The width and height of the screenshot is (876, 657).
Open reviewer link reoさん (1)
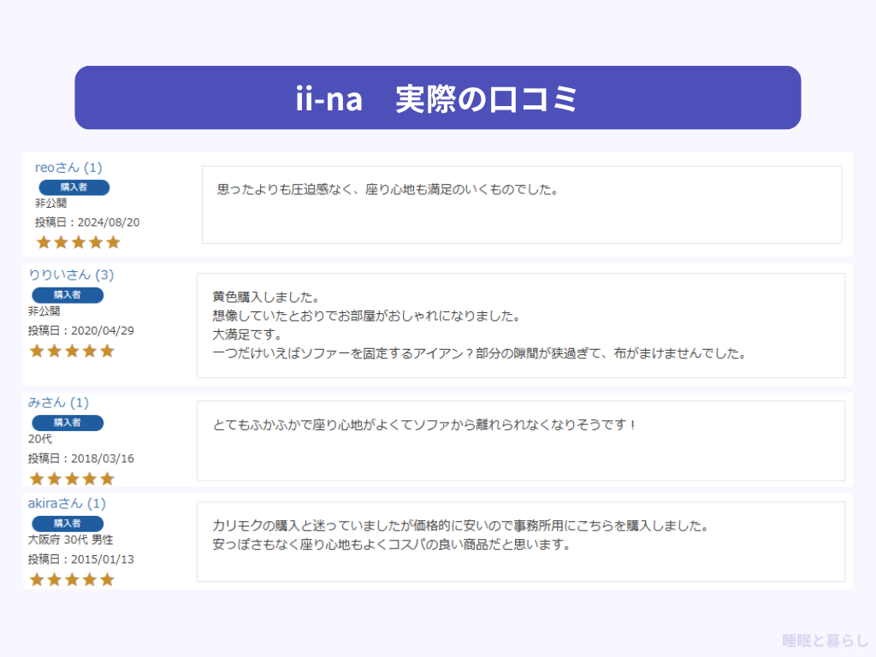[68, 168]
